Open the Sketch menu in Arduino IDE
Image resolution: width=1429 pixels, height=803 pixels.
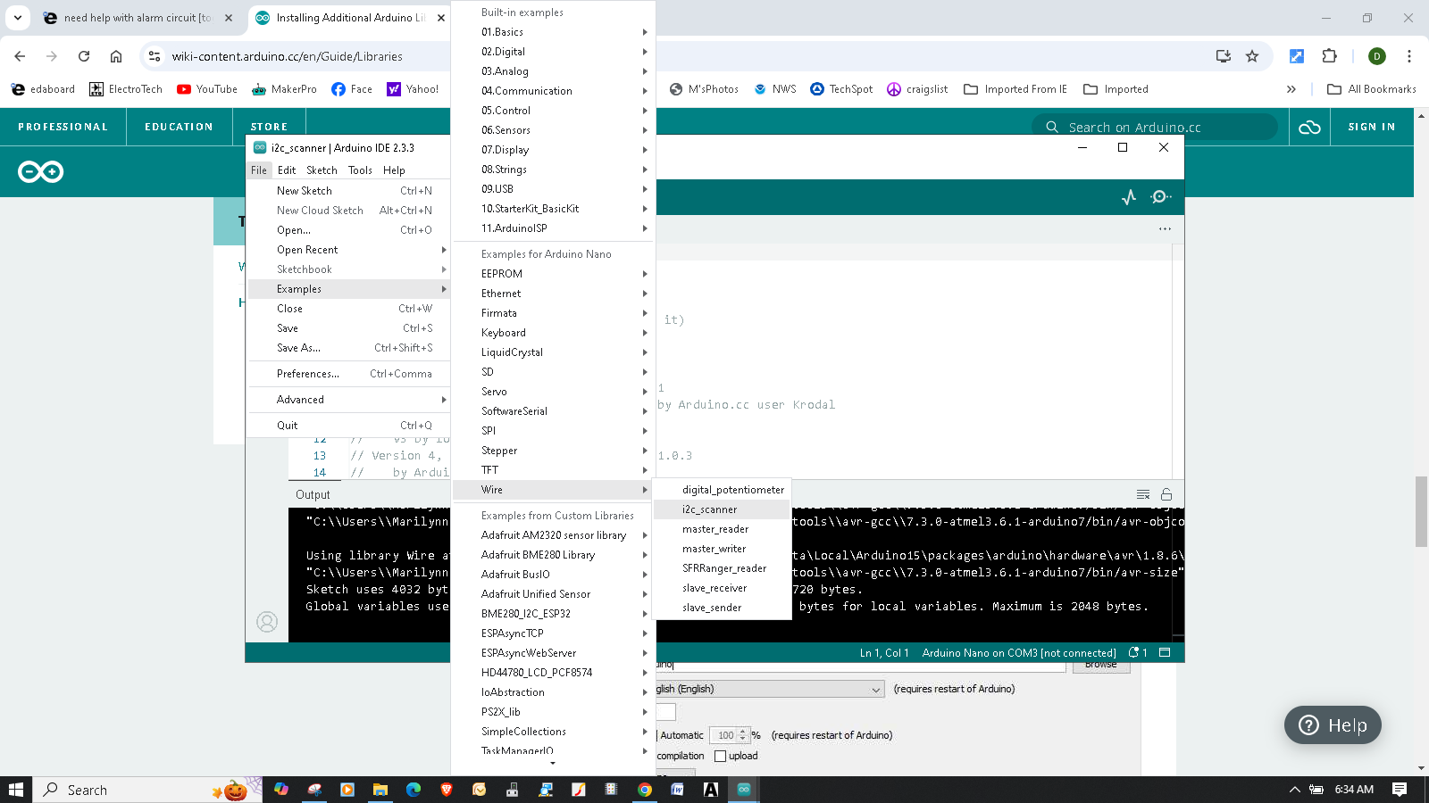coord(322,170)
